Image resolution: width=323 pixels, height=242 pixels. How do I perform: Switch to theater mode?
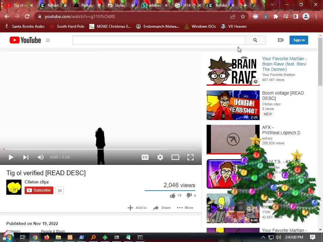tap(175, 158)
